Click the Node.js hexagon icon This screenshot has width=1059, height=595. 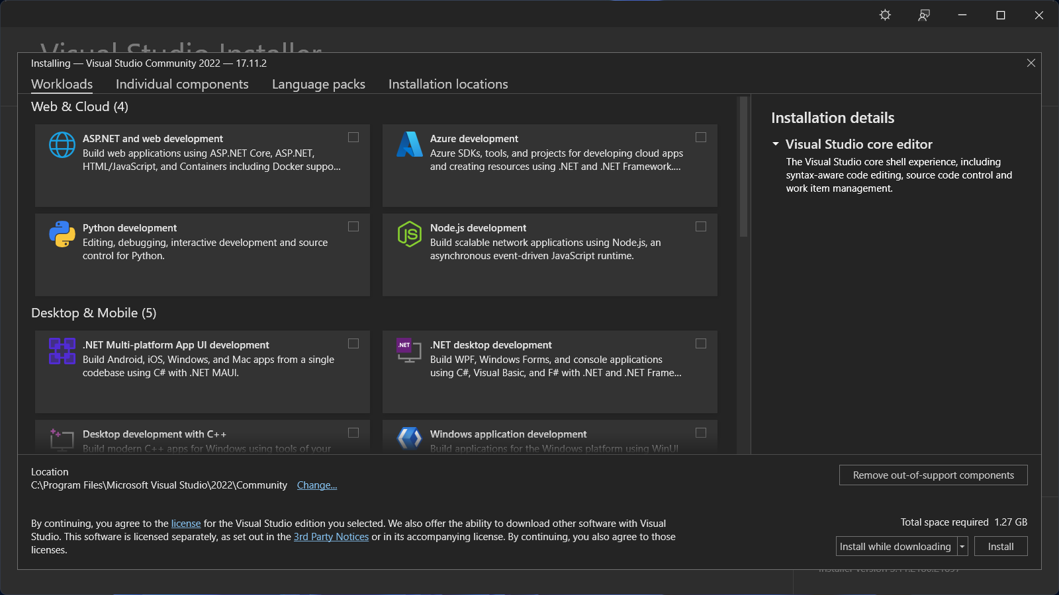tap(410, 234)
